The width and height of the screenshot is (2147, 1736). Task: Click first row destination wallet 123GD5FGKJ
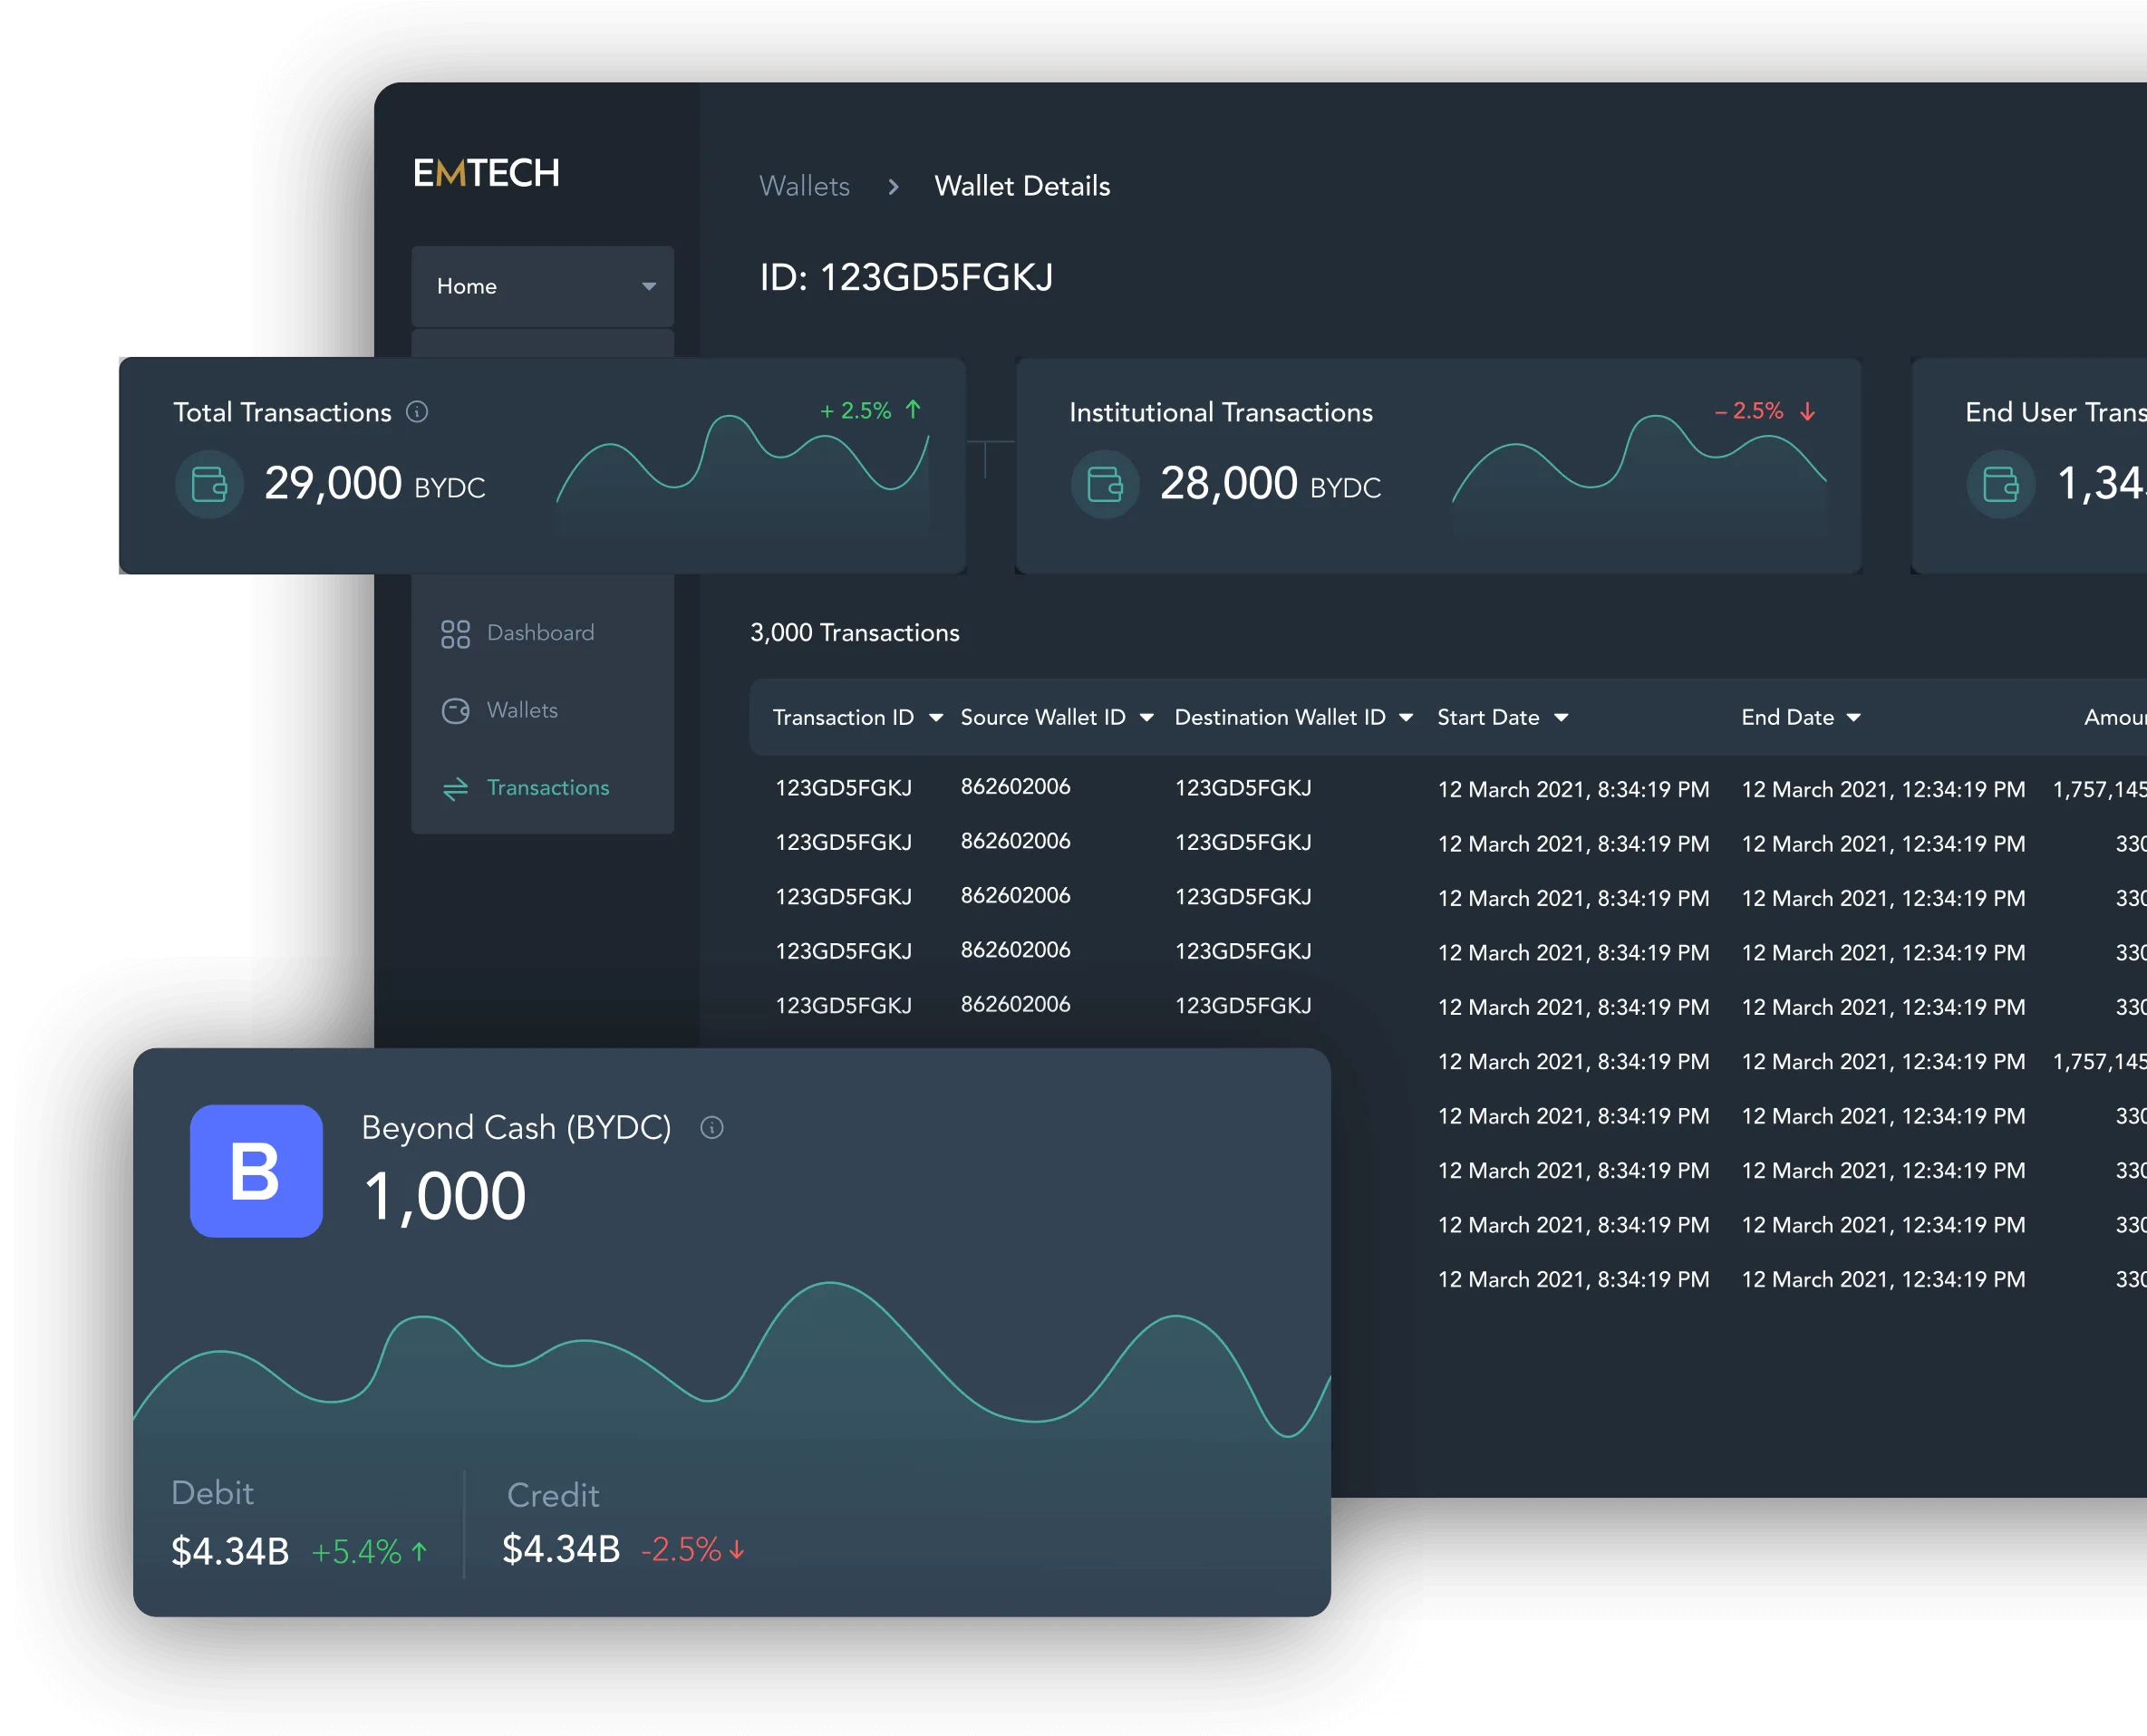point(1243,788)
